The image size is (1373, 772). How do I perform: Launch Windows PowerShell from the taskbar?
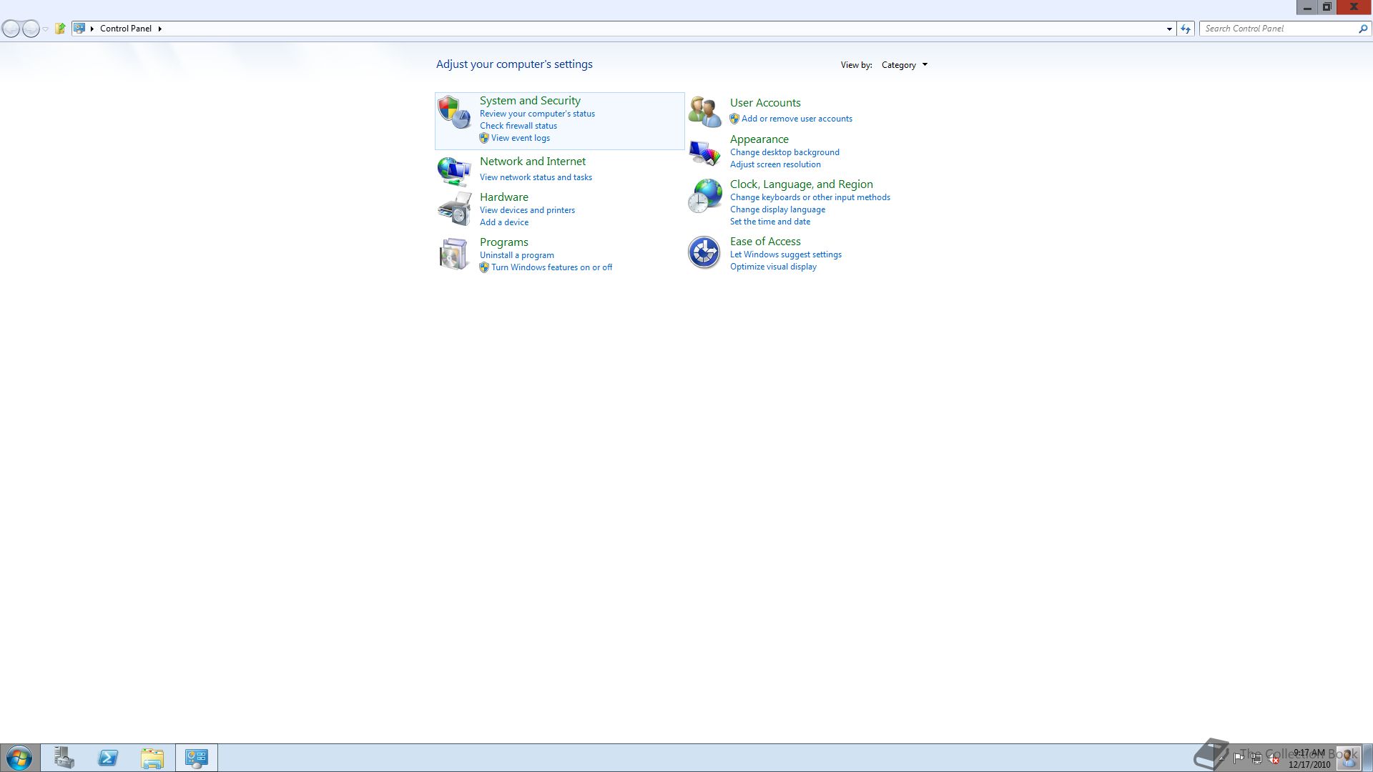pos(108,758)
